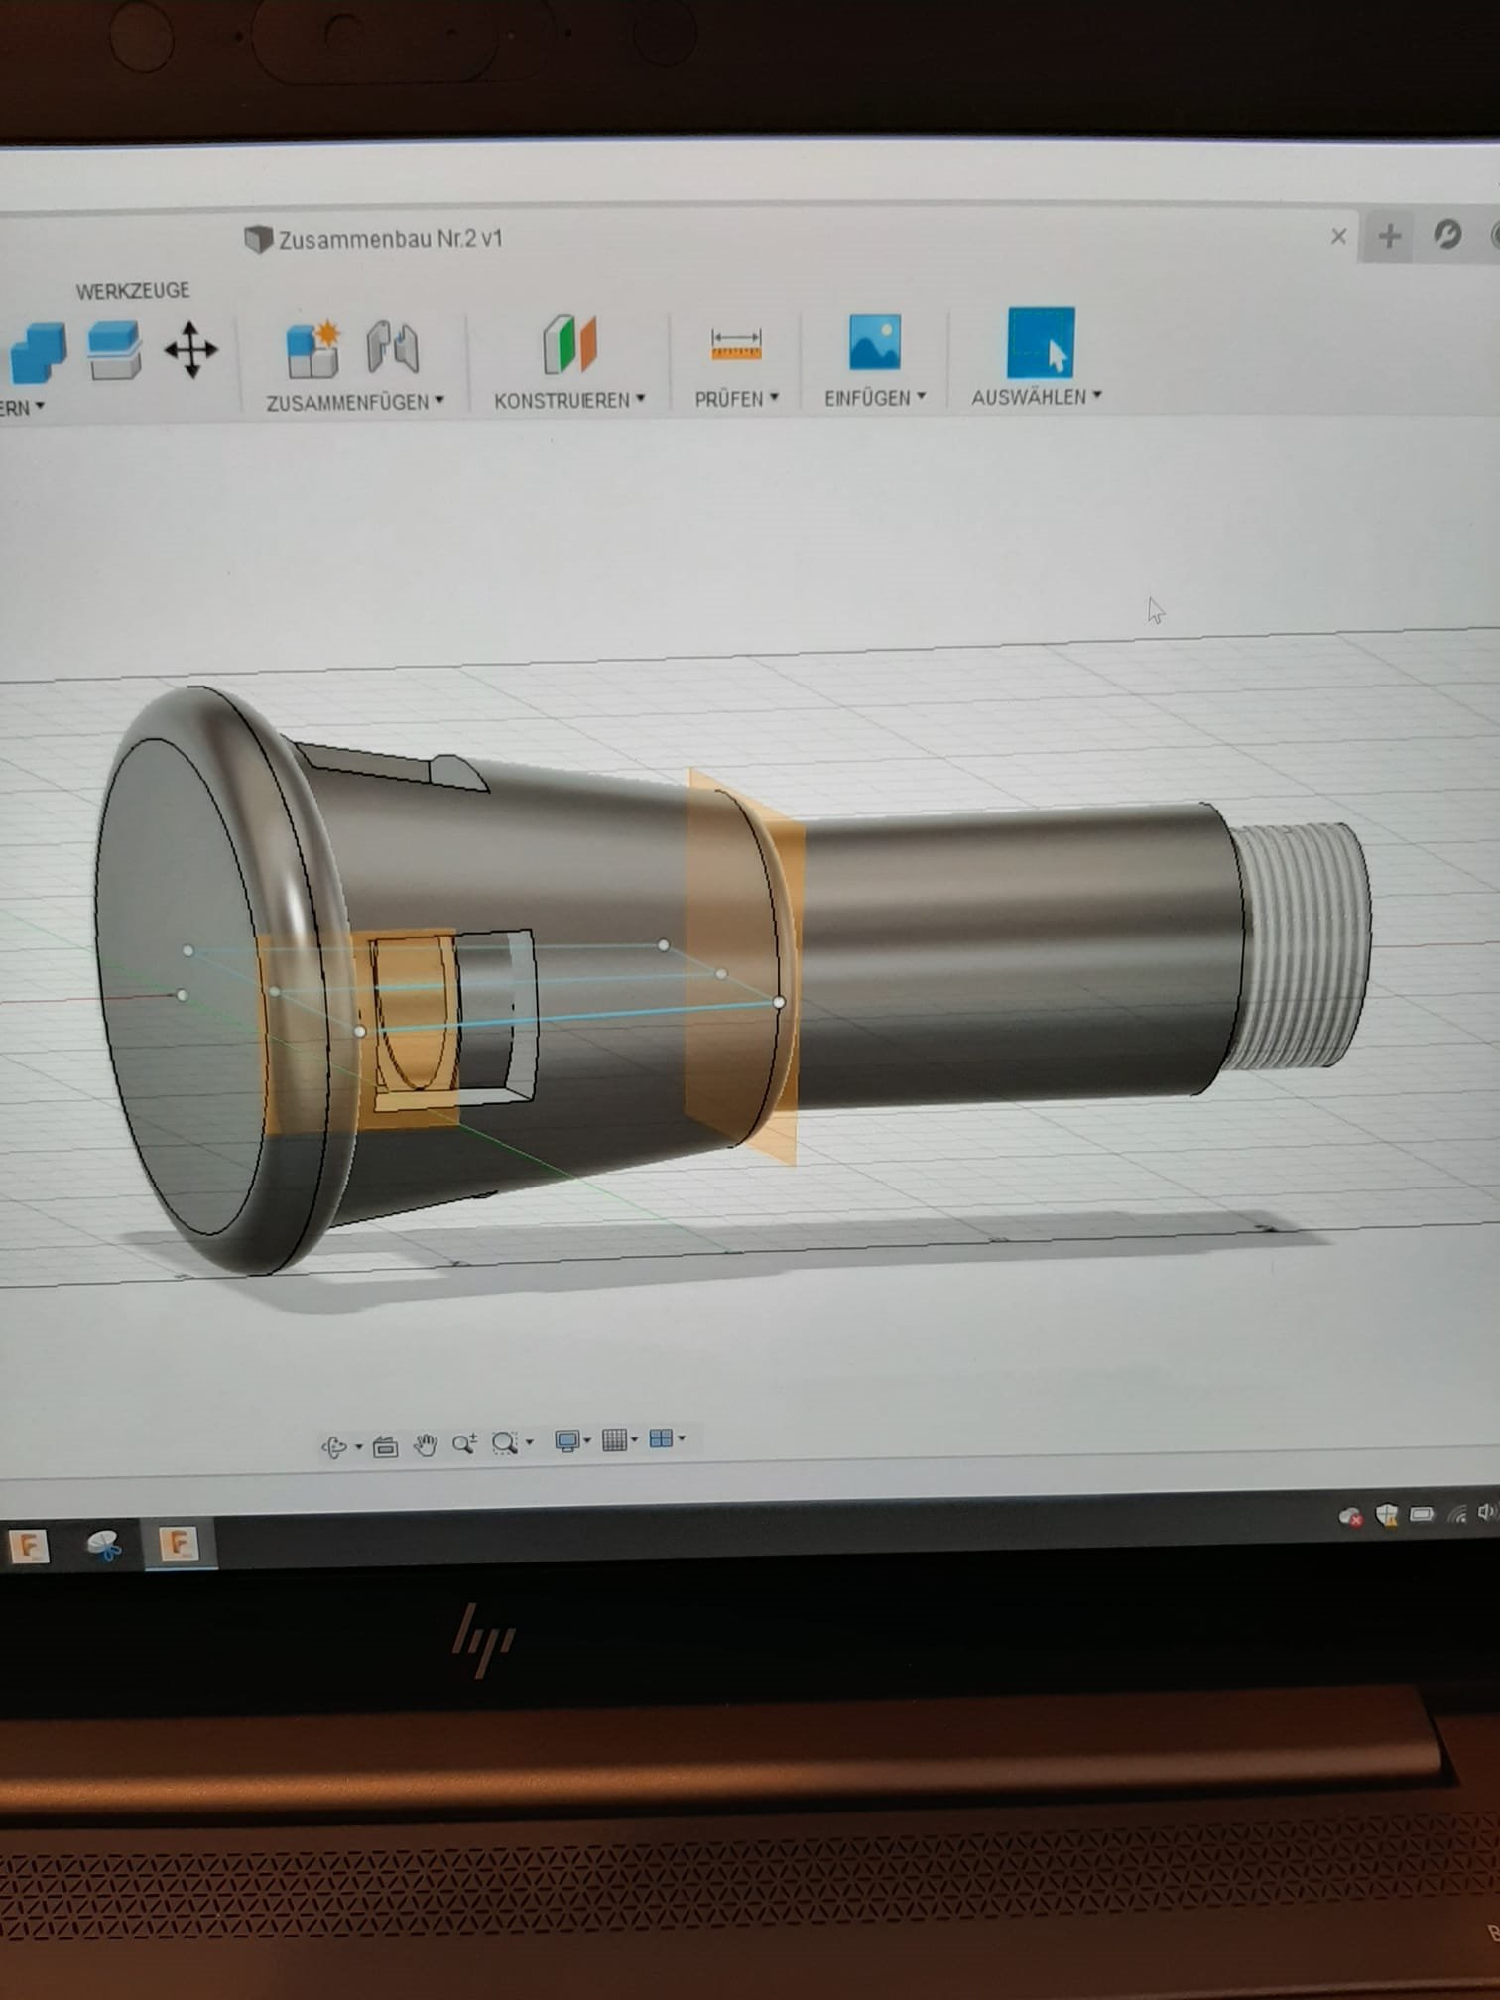
Task: Open the ZUSAMMENFÜGEN dropdown menu
Action: click(354, 402)
